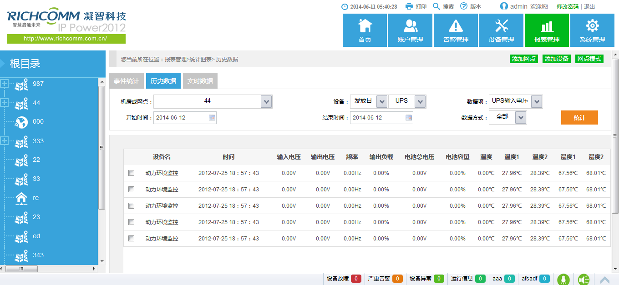Select the globe icon of node 000
The image size is (619, 285).
pyautogui.click(x=21, y=122)
